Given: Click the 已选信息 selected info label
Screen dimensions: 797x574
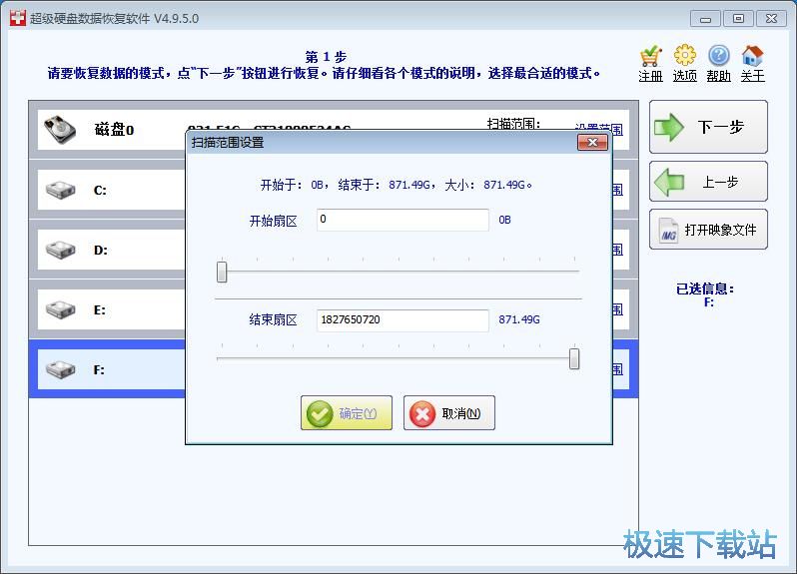Looking at the screenshot, I should (x=704, y=289).
